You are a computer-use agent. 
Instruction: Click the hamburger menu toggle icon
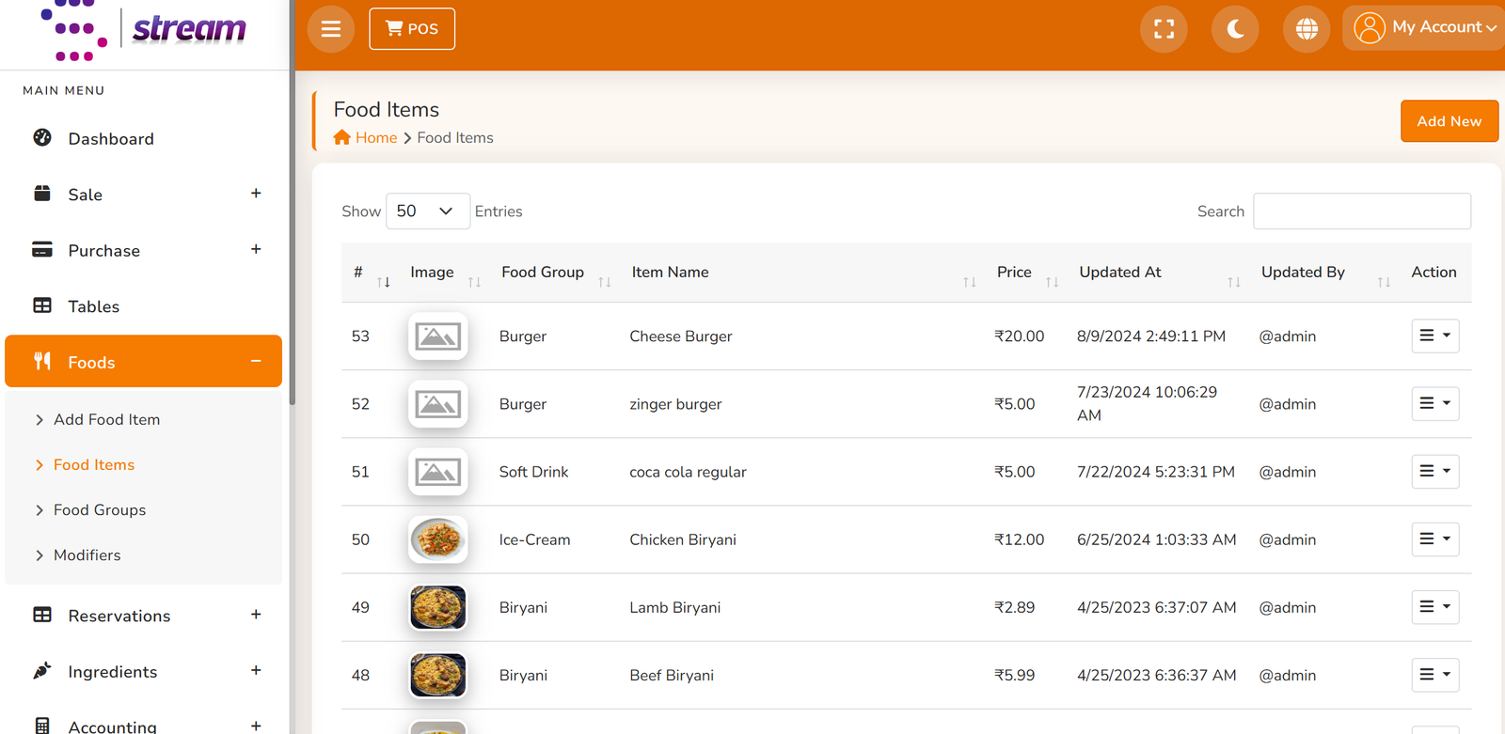[331, 29]
